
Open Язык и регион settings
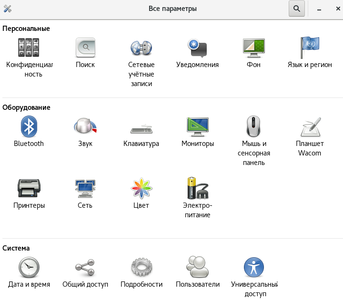310,48
